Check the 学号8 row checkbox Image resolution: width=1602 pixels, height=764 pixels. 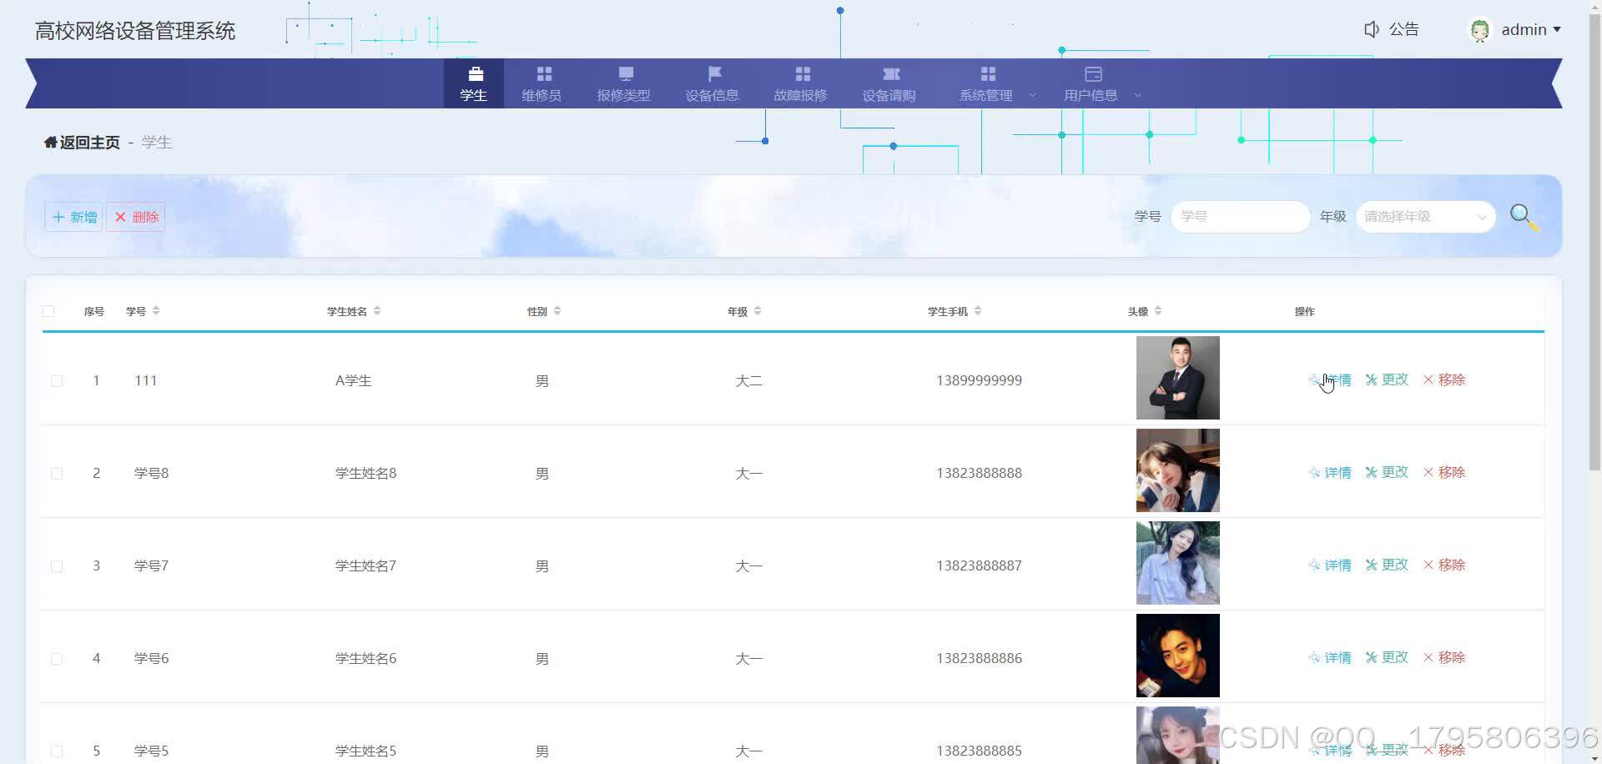(57, 474)
